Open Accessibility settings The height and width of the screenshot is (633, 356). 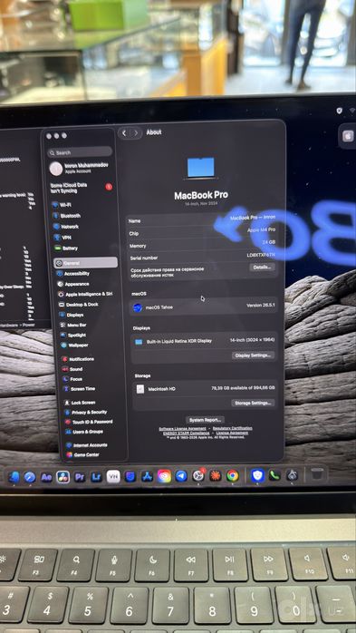(73, 274)
